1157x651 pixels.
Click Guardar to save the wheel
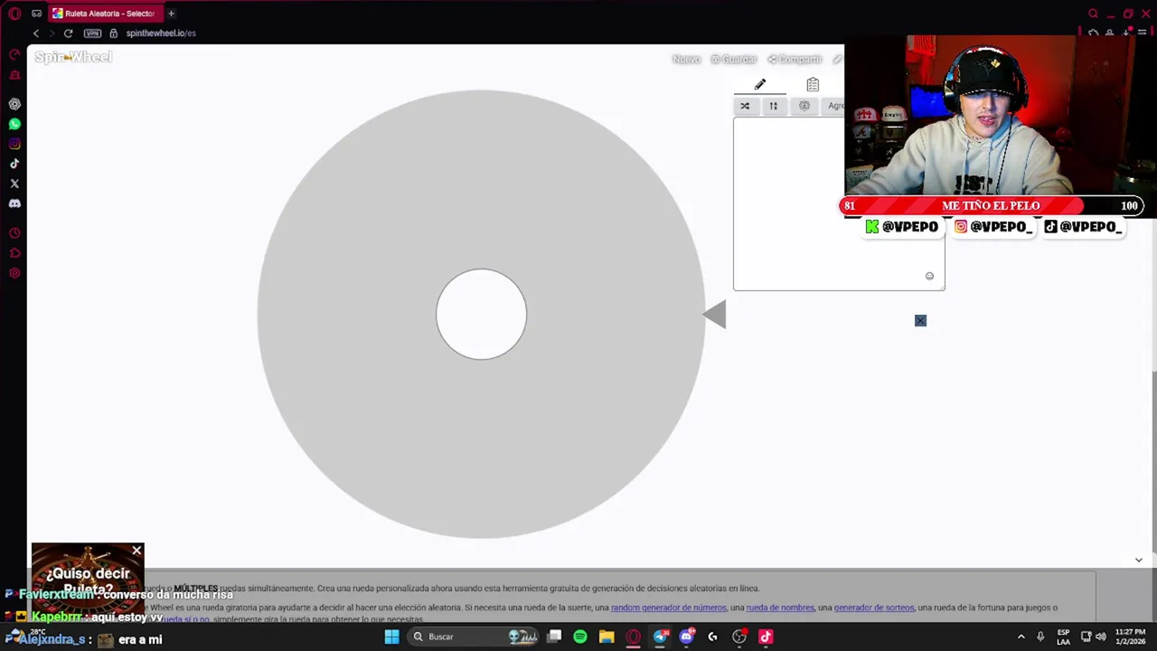(733, 60)
